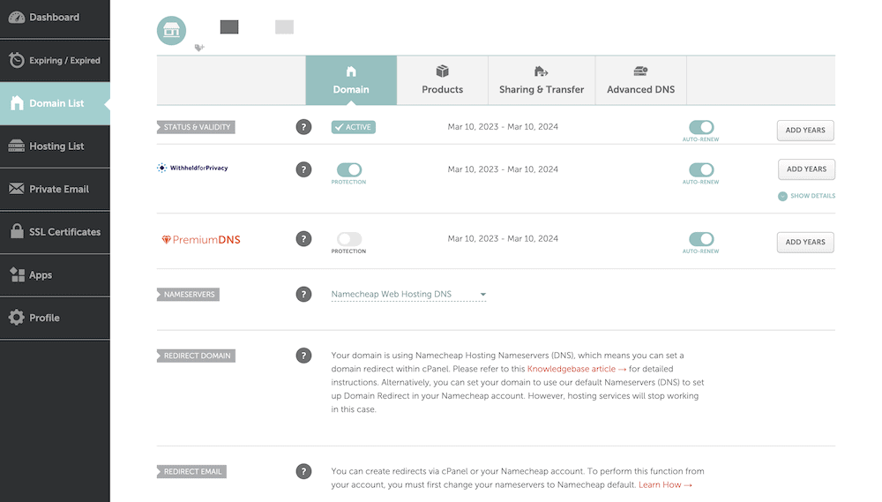Click help icon for Redirect Email

(303, 472)
